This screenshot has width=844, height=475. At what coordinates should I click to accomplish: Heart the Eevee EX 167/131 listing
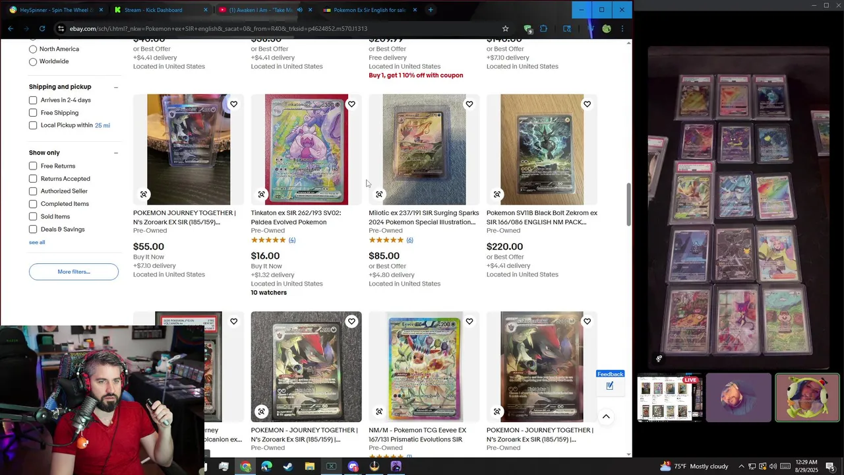click(469, 321)
